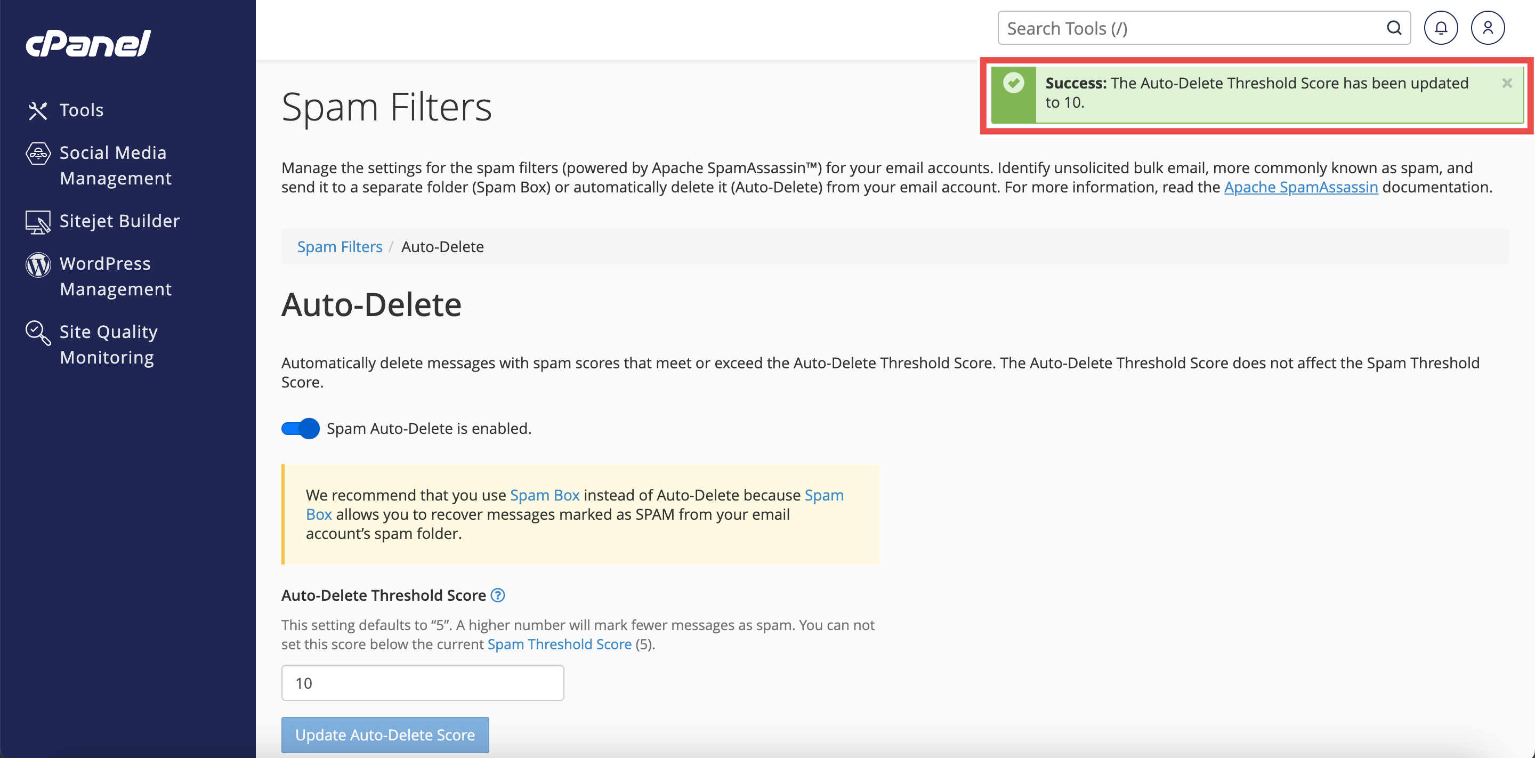Go to Spam Filters breadcrumb

pyautogui.click(x=340, y=247)
